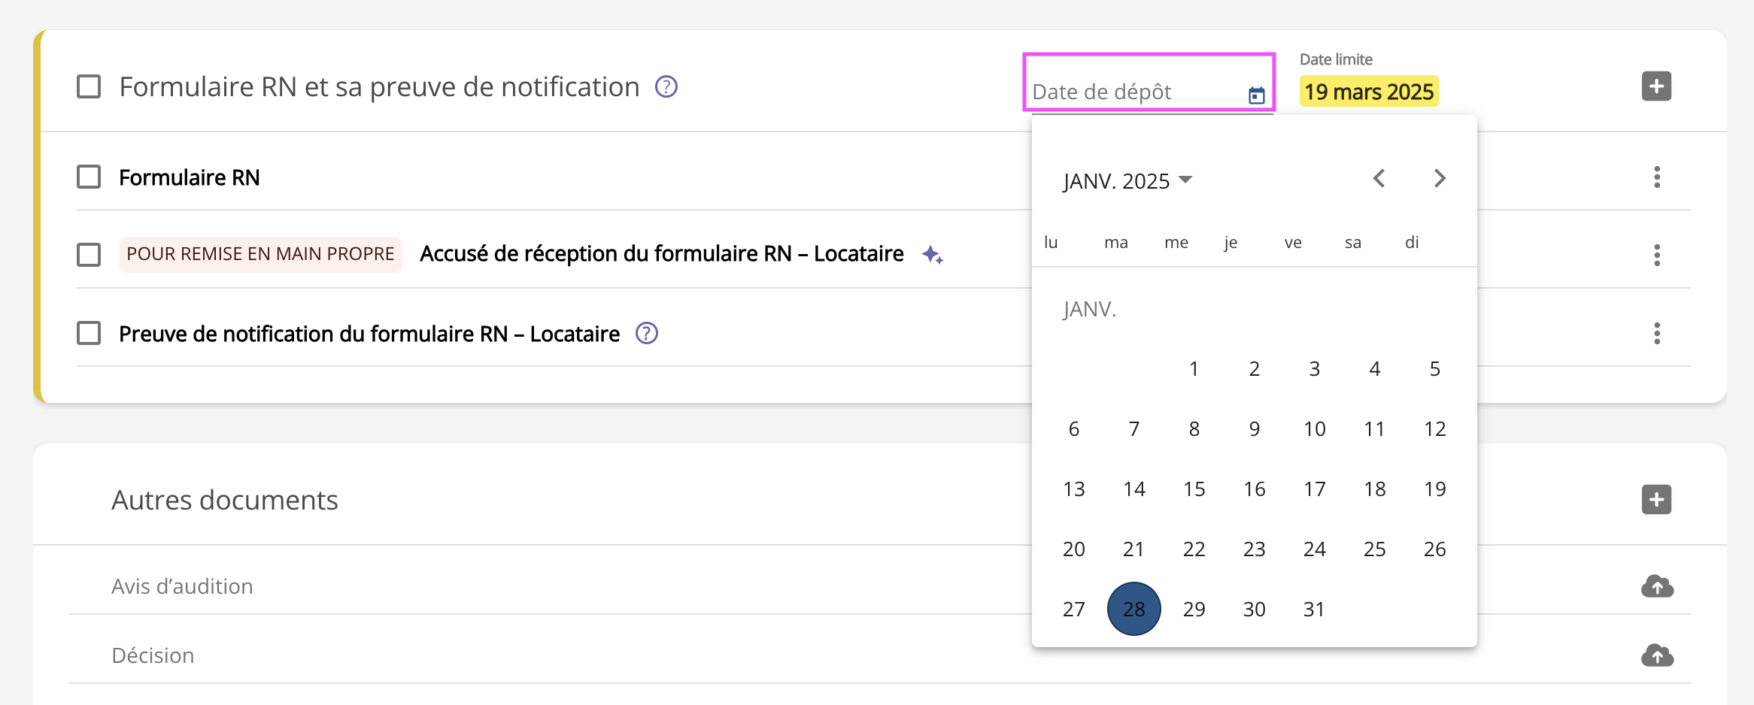Click upload cloud icon for Décision

pos(1657,655)
